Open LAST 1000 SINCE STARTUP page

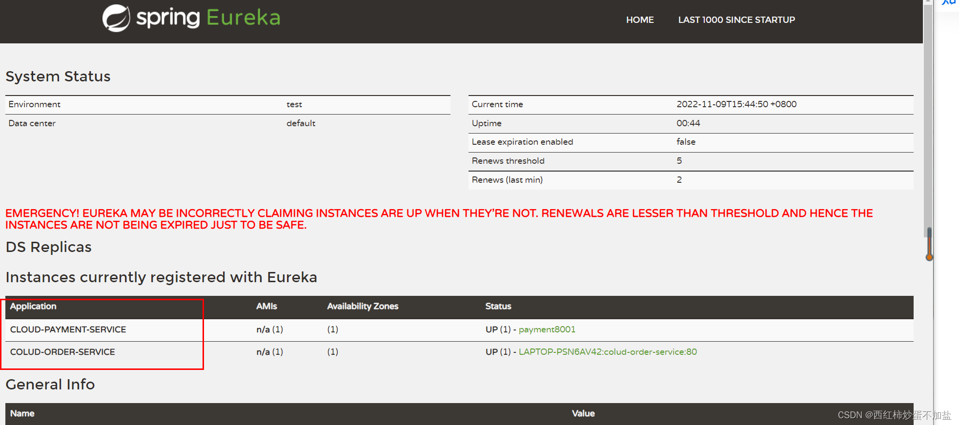[x=736, y=20]
